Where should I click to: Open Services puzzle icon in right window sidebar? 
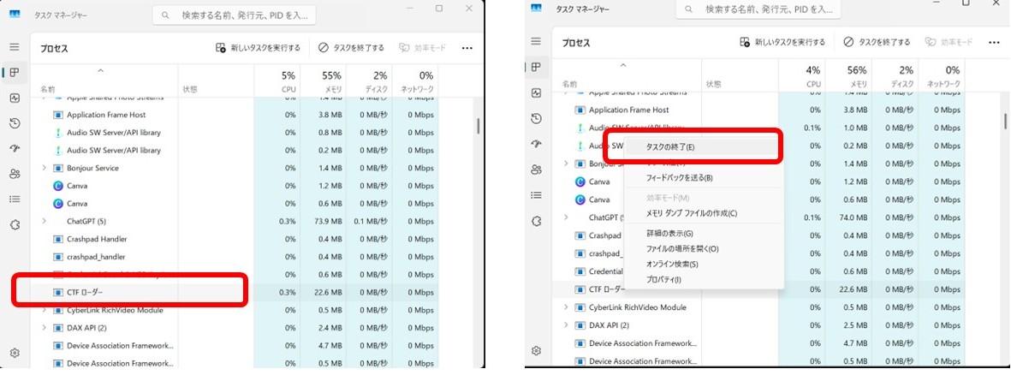coord(537,221)
